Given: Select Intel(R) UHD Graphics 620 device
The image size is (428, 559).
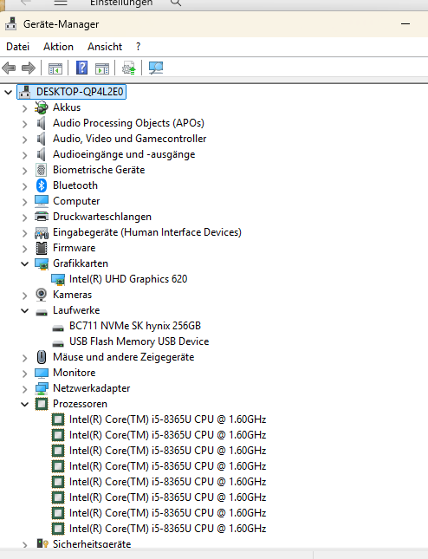Looking at the screenshot, I should 128,279.
